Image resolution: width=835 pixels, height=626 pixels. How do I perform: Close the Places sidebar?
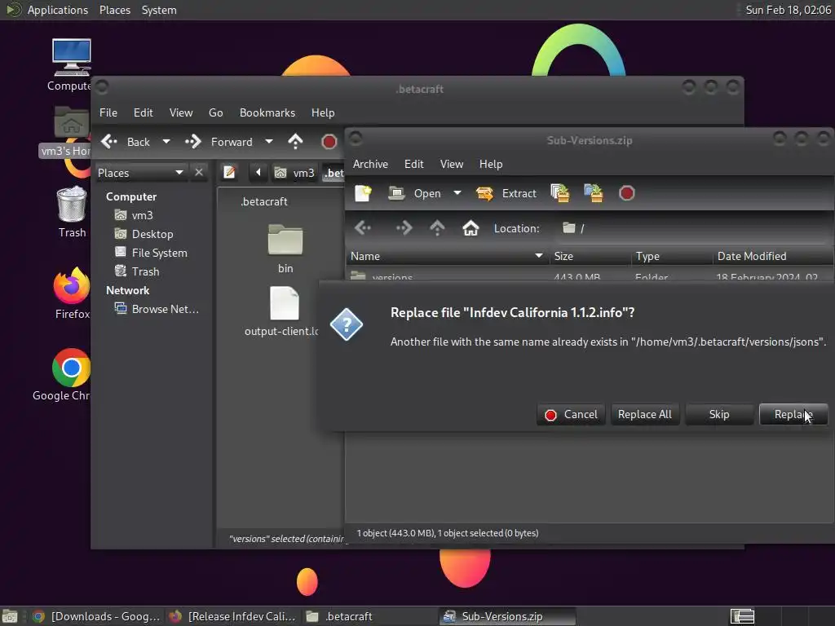[x=199, y=173]
